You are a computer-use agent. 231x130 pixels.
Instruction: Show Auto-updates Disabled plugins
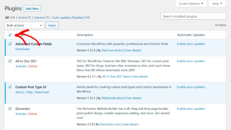[71, 17]
